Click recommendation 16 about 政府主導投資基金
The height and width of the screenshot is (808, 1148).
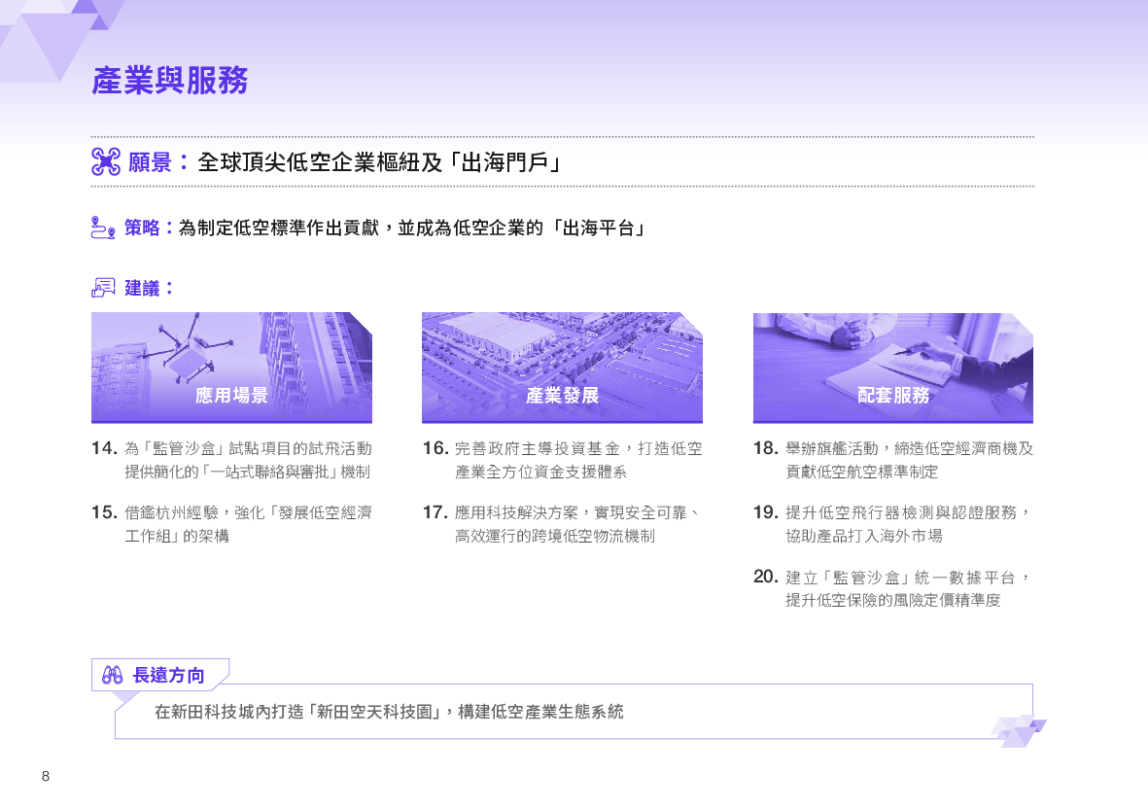[x=562, y=460]
